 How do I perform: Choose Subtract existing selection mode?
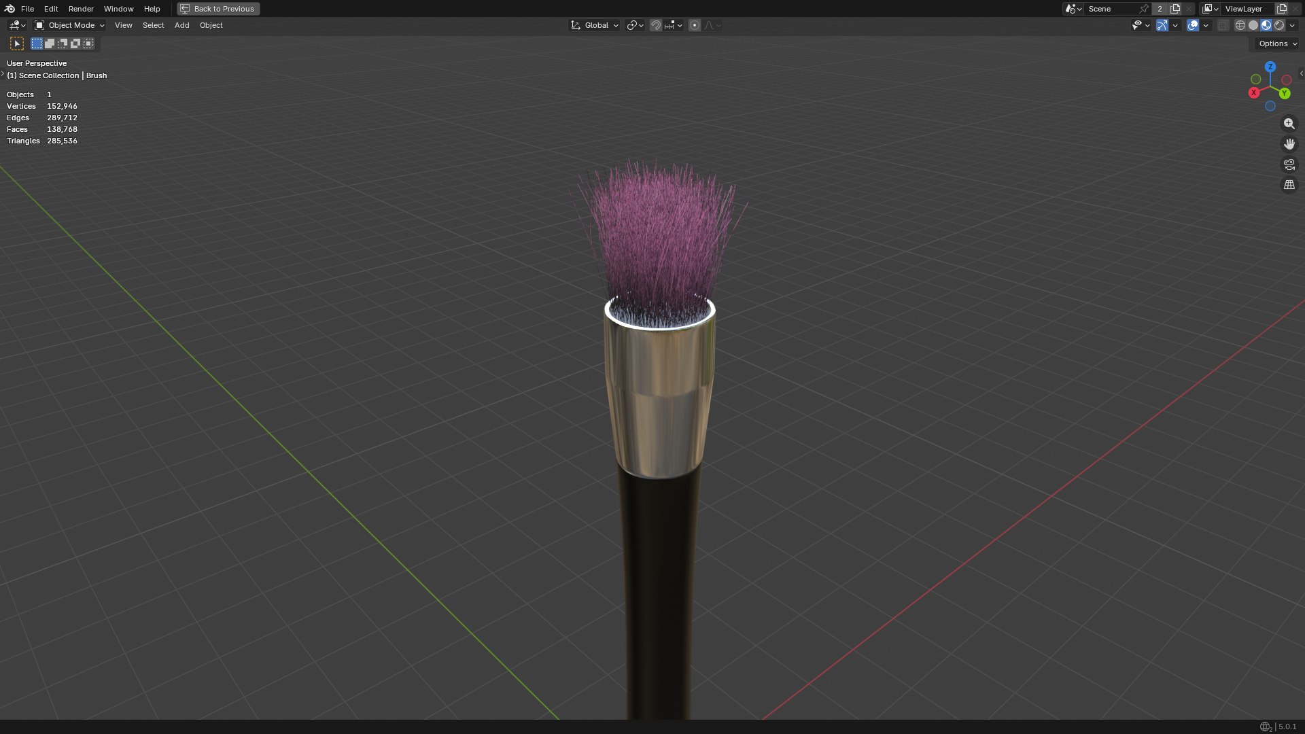click(63, 43)
